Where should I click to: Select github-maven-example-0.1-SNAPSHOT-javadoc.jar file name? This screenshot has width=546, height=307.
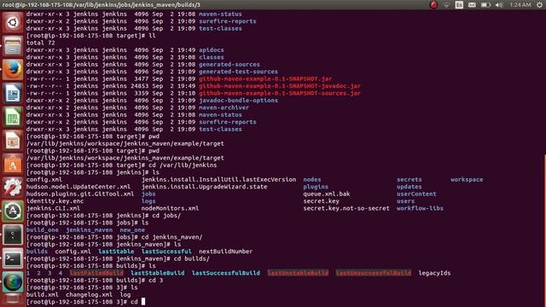pos(280,86)
